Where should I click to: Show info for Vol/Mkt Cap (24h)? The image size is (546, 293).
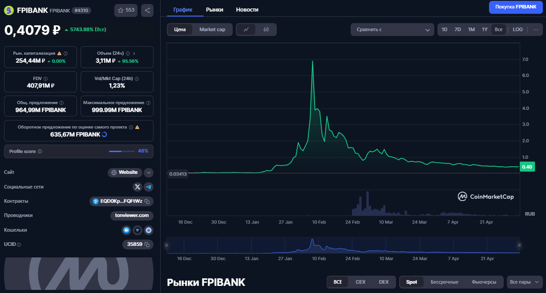click(137, 79)
